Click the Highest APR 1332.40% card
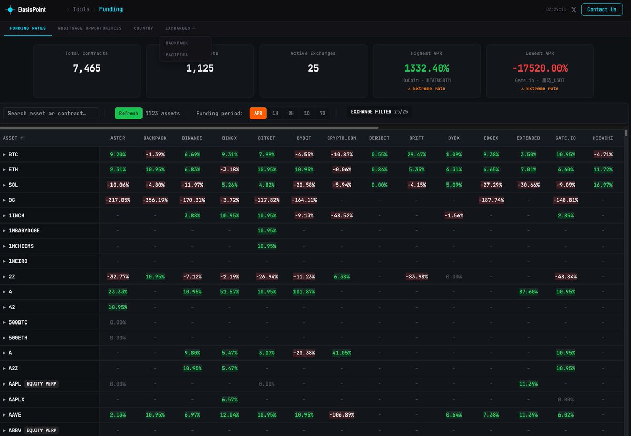This screenshot has width=631, height=436. click(426, 70)
